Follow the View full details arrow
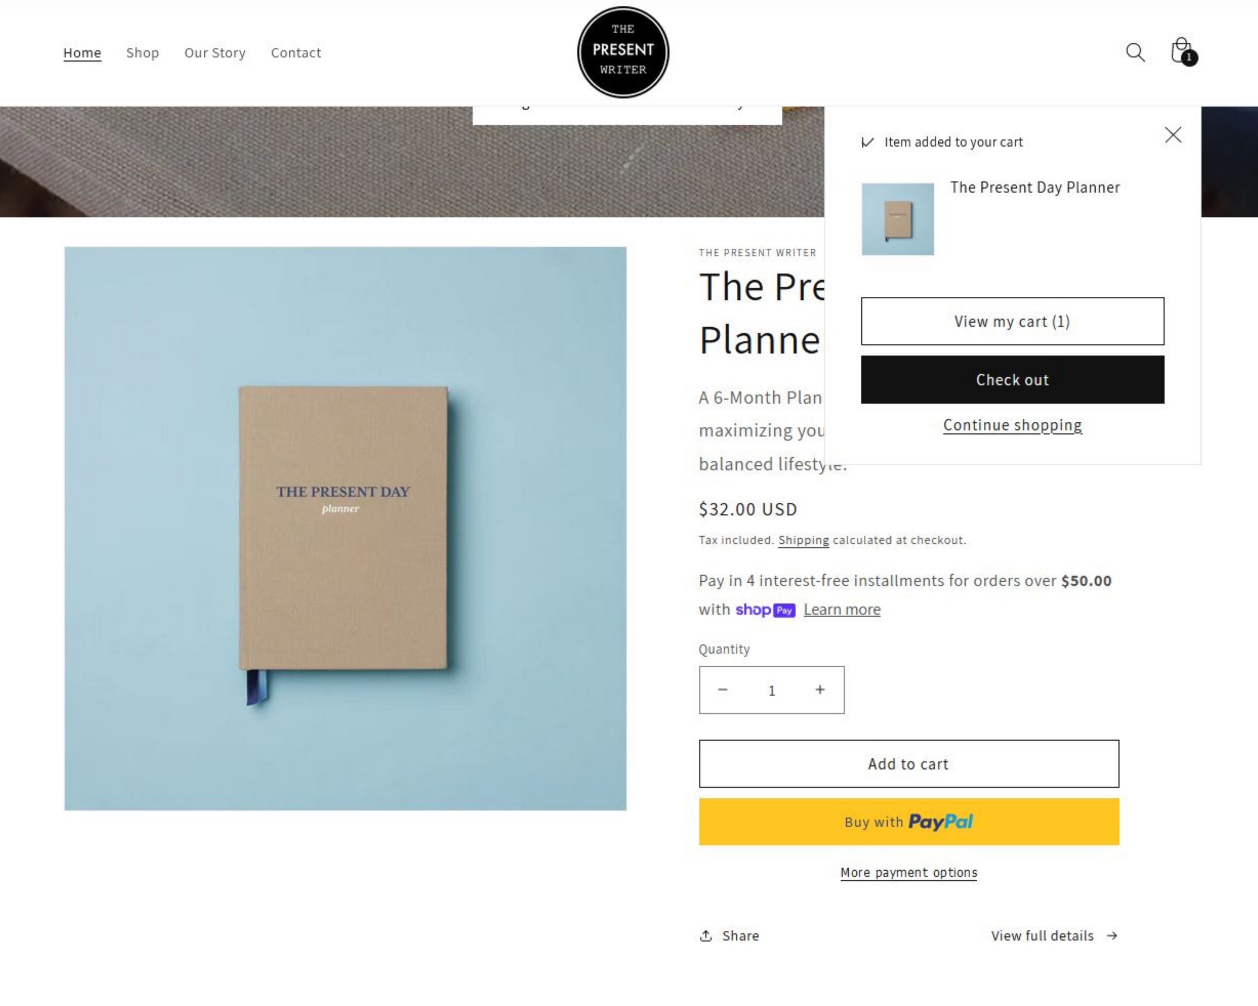 pos(1054,936)
